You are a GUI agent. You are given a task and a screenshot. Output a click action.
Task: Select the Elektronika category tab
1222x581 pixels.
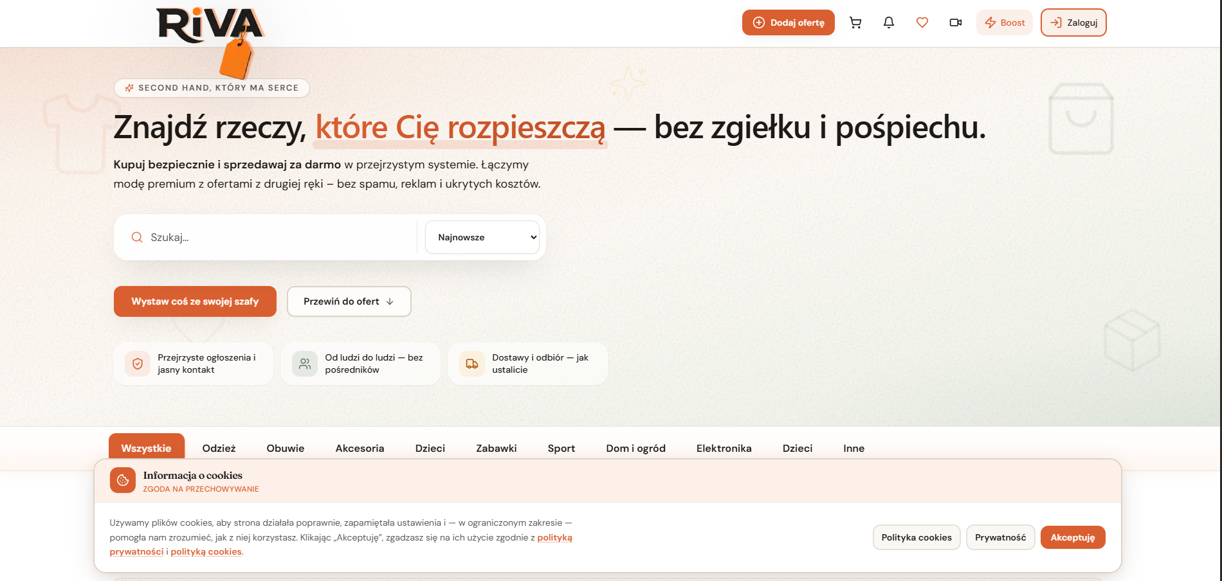724,448
